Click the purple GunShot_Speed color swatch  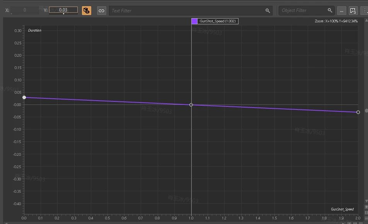pyautogui.click(x=194, y=21)
